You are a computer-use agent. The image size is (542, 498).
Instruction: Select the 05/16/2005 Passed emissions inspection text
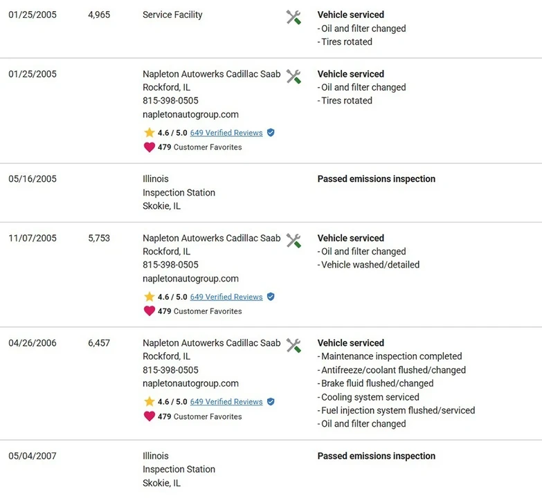click(x=377, y=179)
